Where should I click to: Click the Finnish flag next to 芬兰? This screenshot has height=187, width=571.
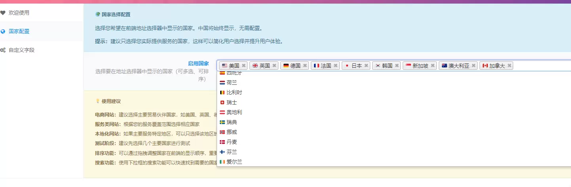point(222,152)
